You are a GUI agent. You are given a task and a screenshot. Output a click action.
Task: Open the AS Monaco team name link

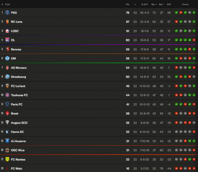pos(19,68)
